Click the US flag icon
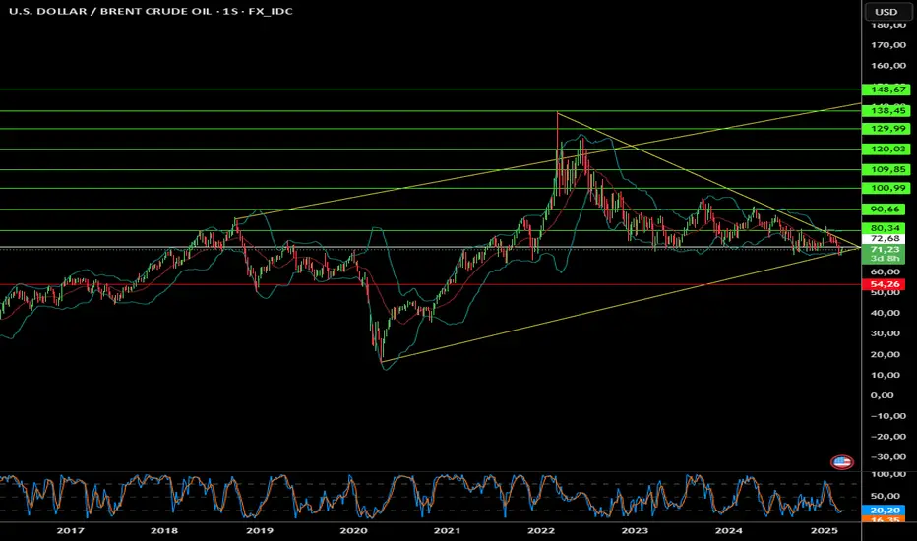 842,460
